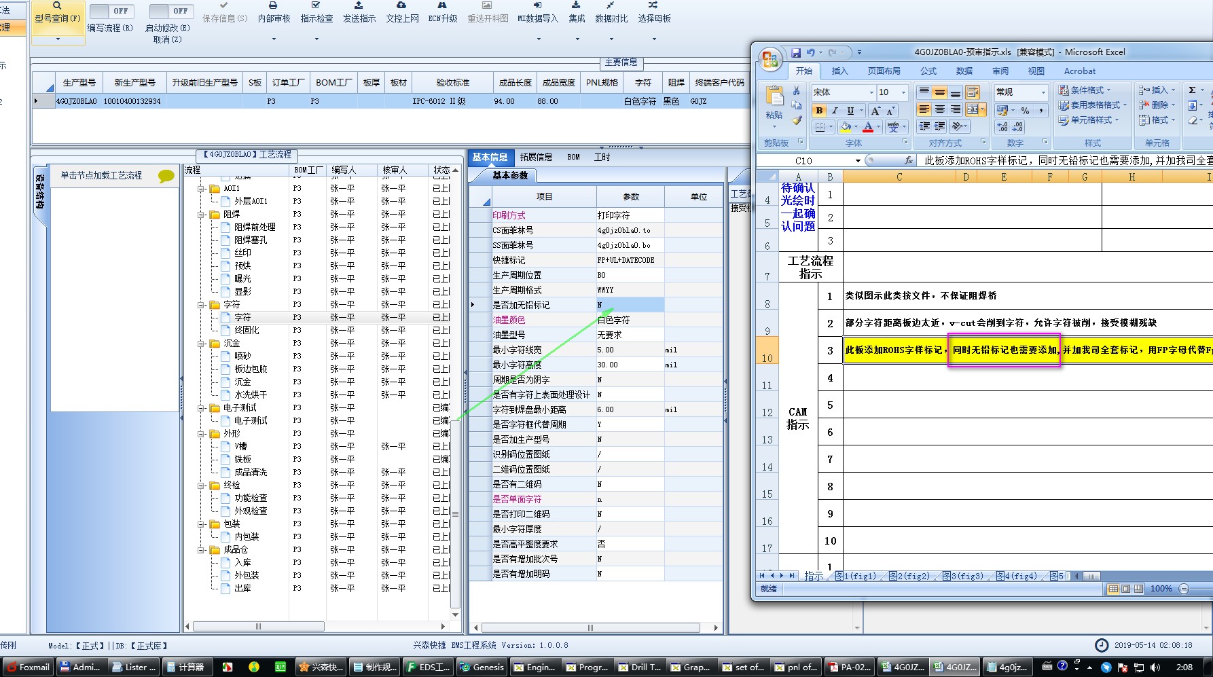This screenshot has width=1213, height=677.
Task: Increase font size with the large A button
Action: [875, 111]
